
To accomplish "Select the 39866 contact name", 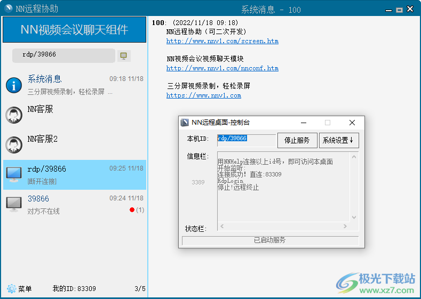I will coord(38,199).
